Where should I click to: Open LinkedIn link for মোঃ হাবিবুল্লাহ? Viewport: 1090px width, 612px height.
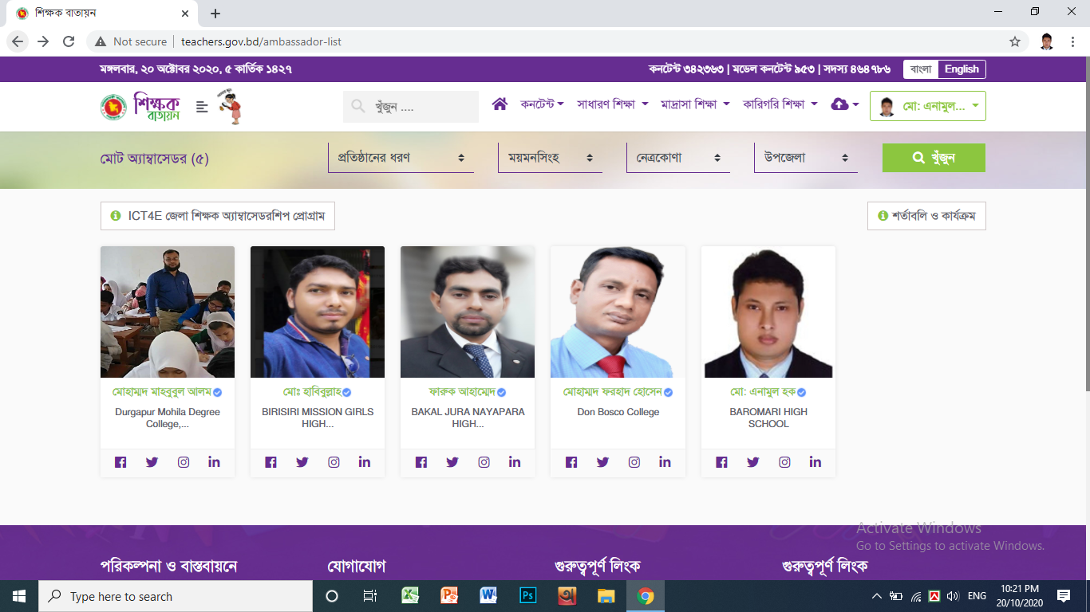[365, 462]
